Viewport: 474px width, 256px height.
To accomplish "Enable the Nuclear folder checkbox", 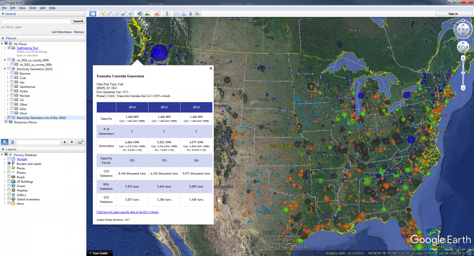I will (12, 96).
